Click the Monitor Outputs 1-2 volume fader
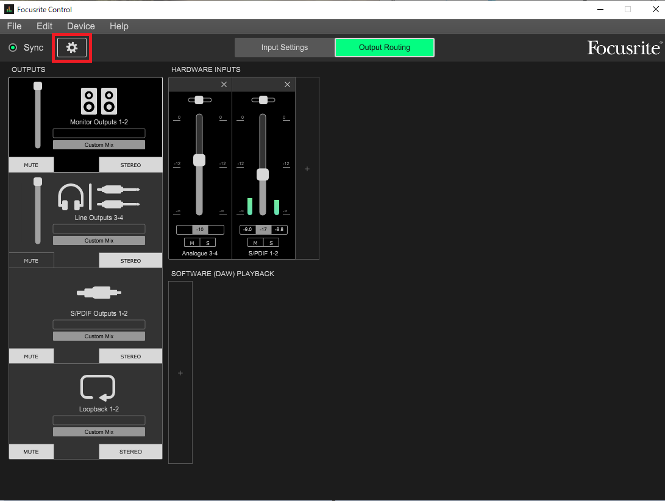 38,86
